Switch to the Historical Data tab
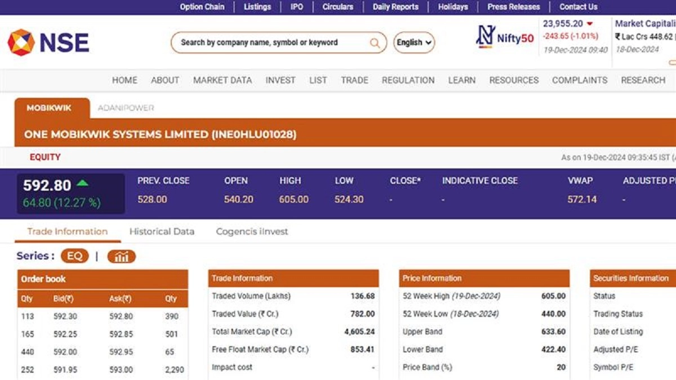Screen dimensions: 676x380 [162, 231]
